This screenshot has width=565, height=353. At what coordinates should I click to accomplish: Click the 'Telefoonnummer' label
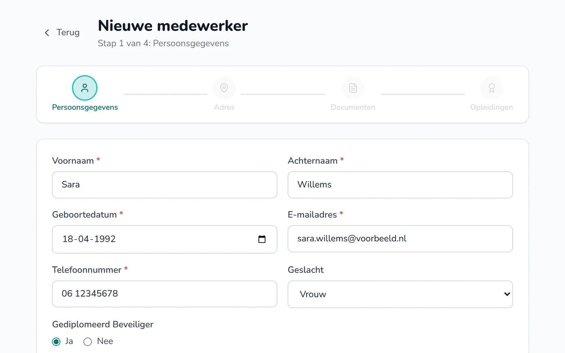[87, 270]
